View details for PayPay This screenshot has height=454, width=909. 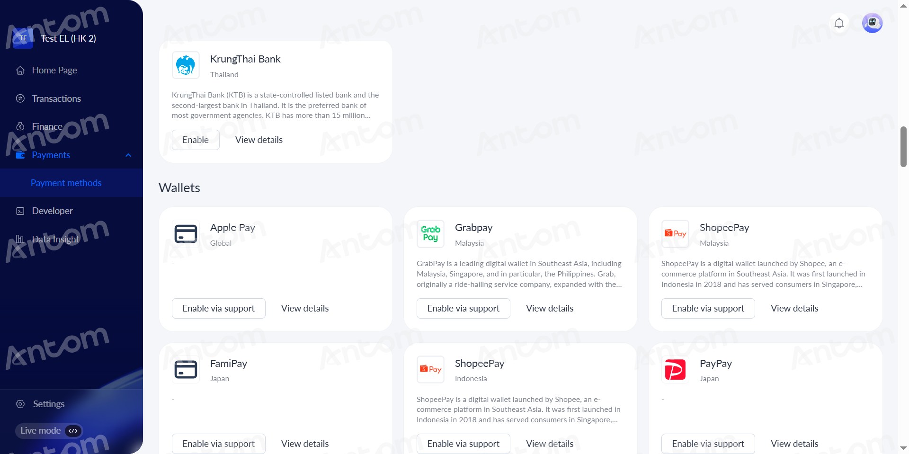[794, 444]
